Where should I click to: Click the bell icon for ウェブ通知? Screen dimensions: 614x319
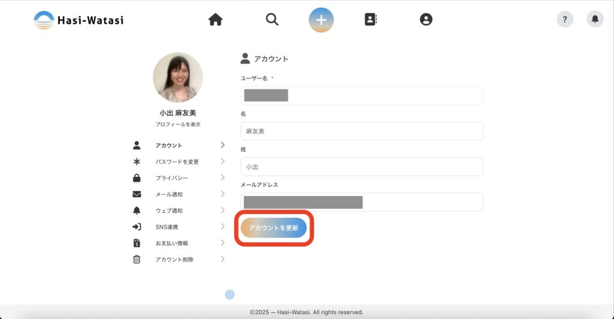pos(137,210)
